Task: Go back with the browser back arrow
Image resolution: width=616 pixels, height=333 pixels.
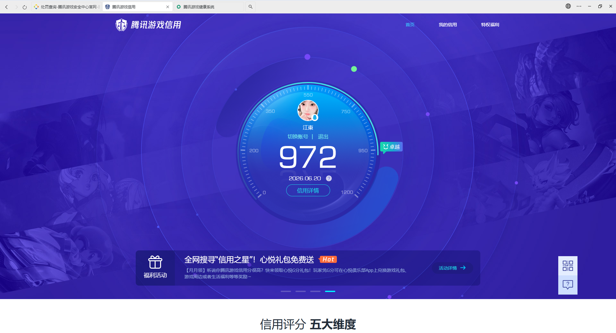Action: click(6, 7)
